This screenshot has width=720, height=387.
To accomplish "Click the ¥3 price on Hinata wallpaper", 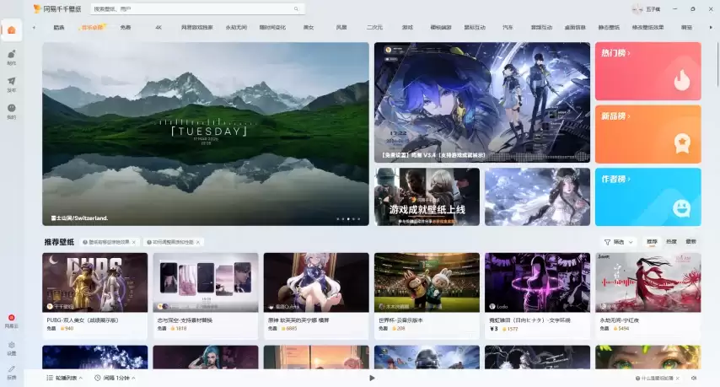I will click(494, 329).
